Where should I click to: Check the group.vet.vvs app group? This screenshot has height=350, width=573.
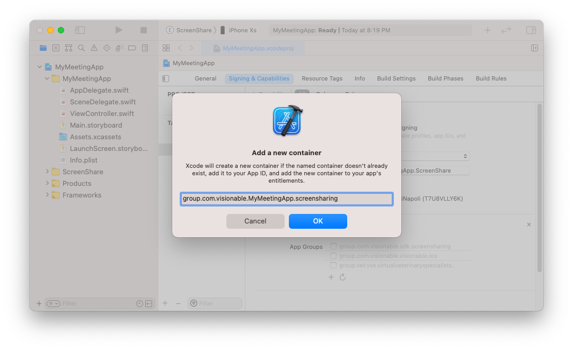pyautogui.click(x=333, y=265)
